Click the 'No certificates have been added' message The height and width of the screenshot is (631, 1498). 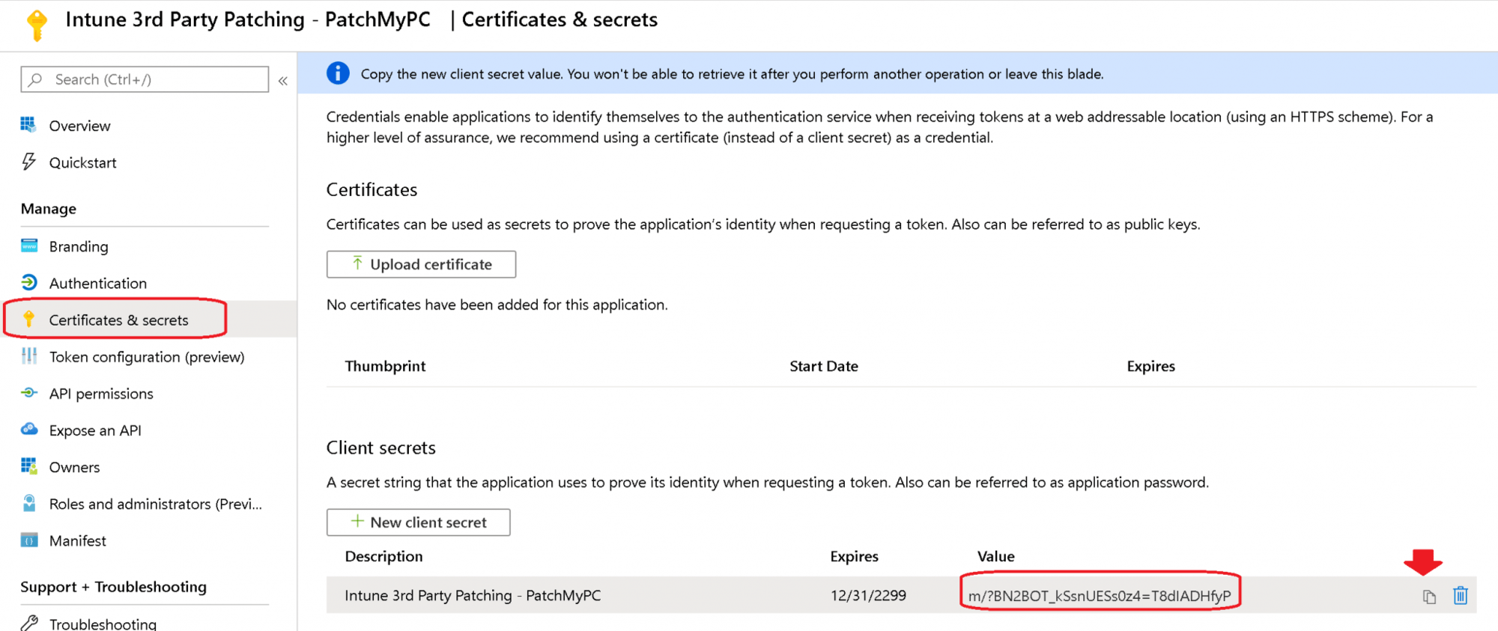coord(497,305)
